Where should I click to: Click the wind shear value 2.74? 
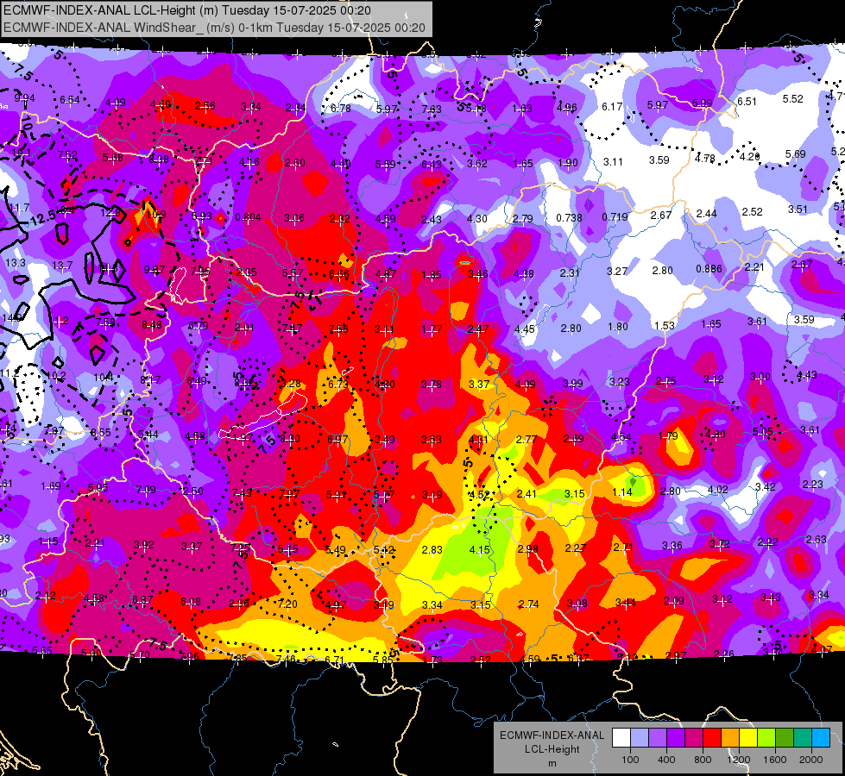tap(528, 604)
